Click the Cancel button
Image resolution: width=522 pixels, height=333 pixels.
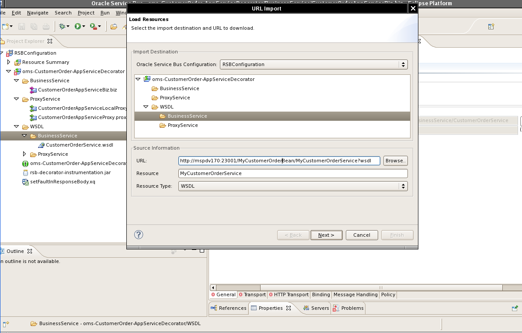[x=362, y=235]
